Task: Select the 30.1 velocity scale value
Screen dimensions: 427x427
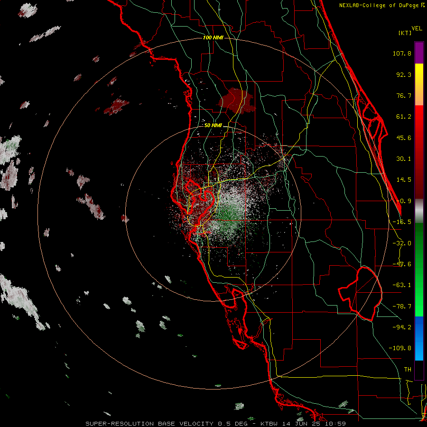Action: coord(404,159)
